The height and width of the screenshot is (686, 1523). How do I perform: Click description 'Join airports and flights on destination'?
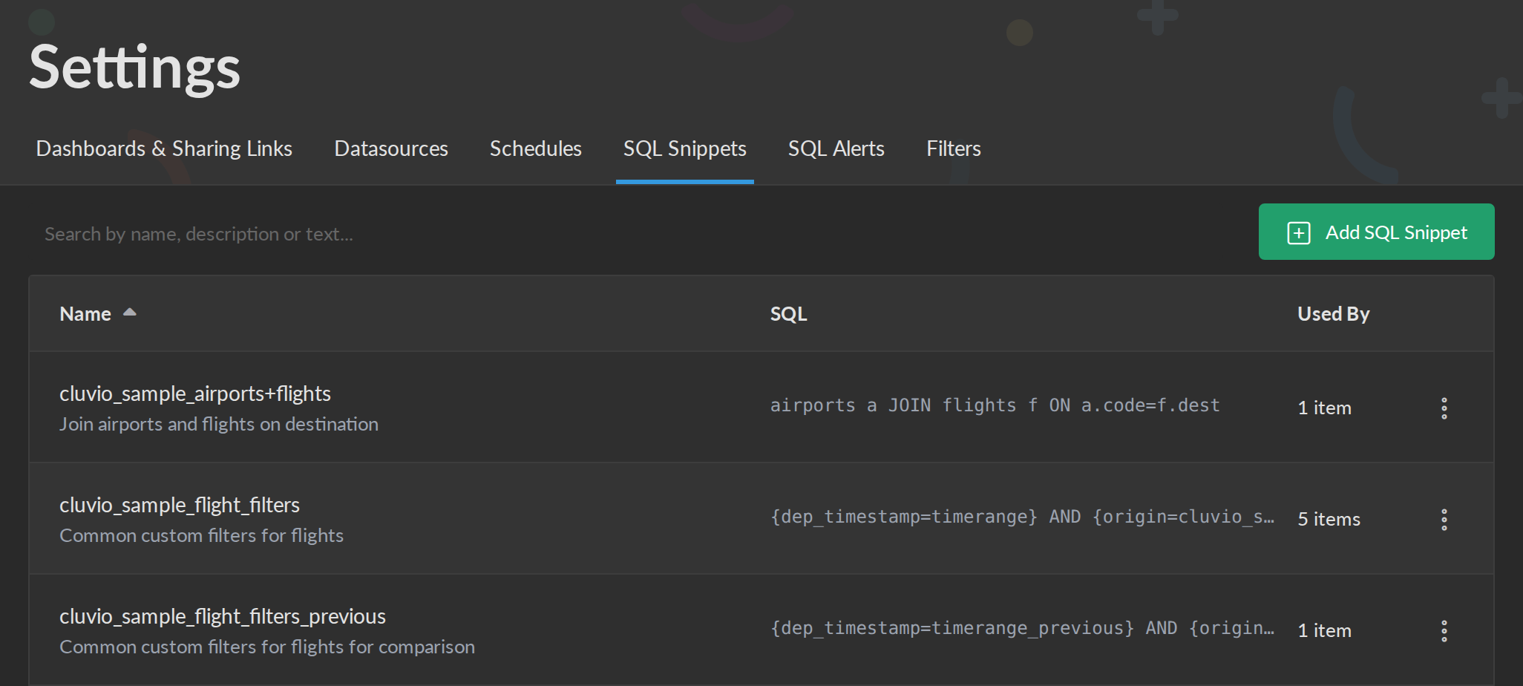click(x=219, y=424)
